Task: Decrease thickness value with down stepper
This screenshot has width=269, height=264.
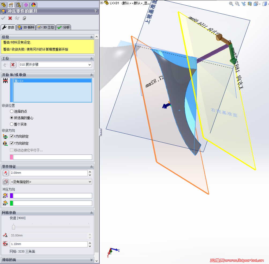Action: tap(90, 175)
